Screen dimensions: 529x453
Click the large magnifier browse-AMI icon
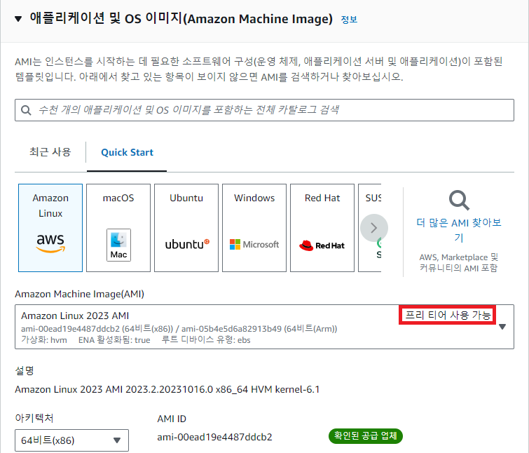pos(459,201)
